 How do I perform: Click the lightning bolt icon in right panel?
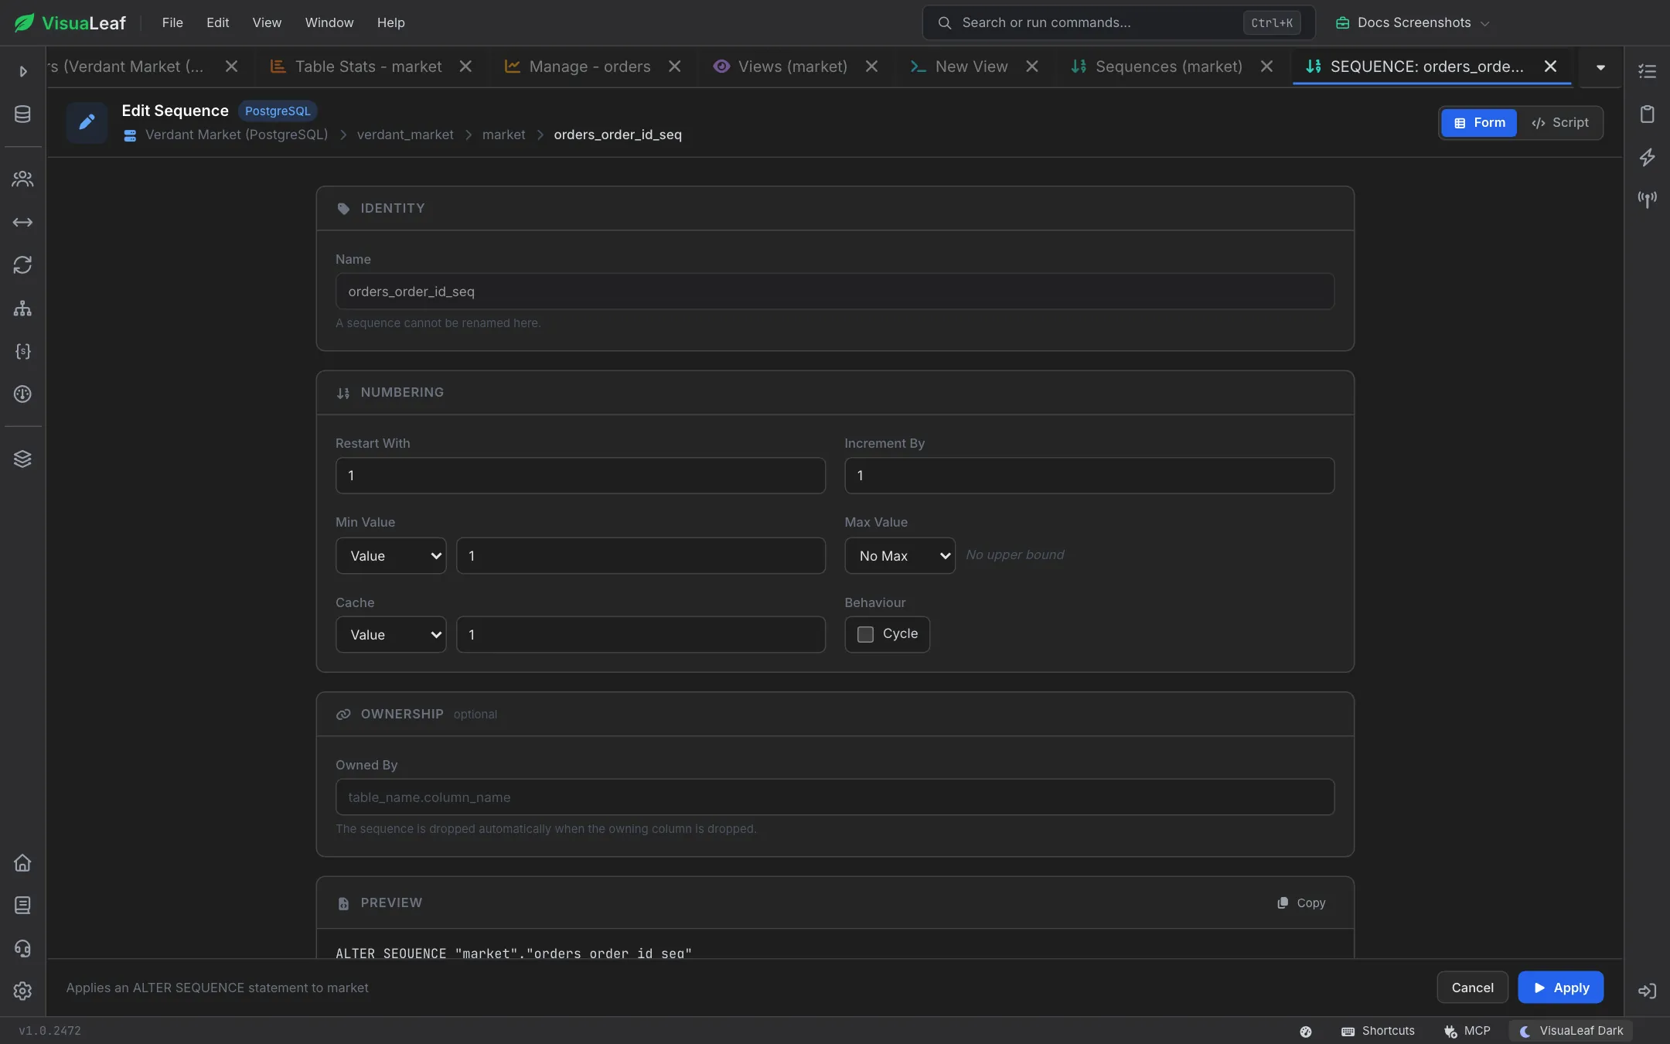pyautogui.click(x=1647, y=157)
